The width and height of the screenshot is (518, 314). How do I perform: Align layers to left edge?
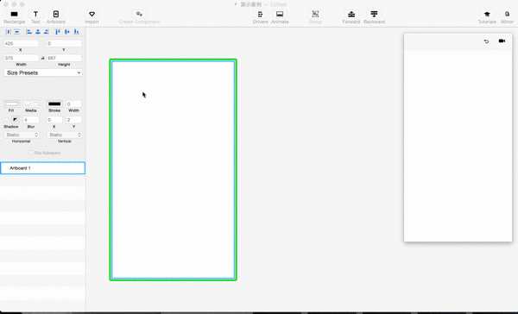(29, 32)
